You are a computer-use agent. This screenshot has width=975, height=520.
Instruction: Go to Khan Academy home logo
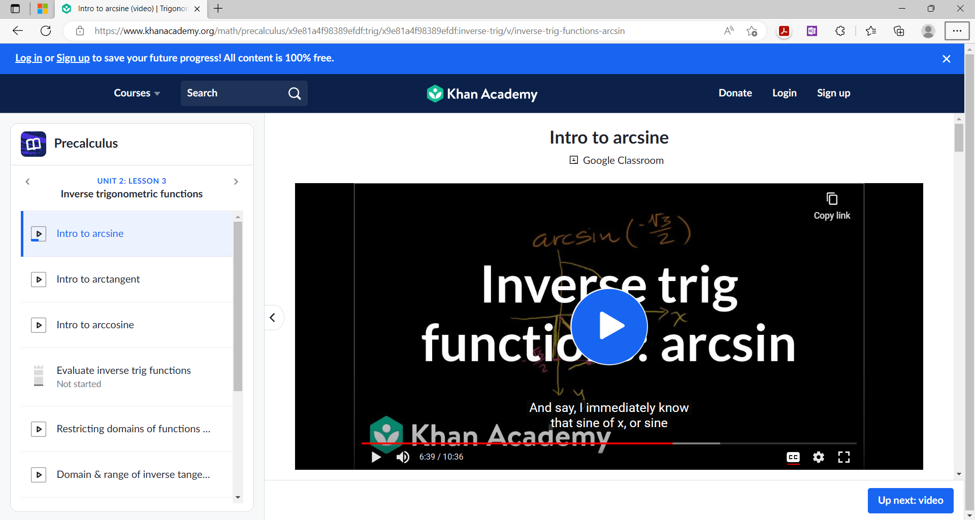point(482,94)
